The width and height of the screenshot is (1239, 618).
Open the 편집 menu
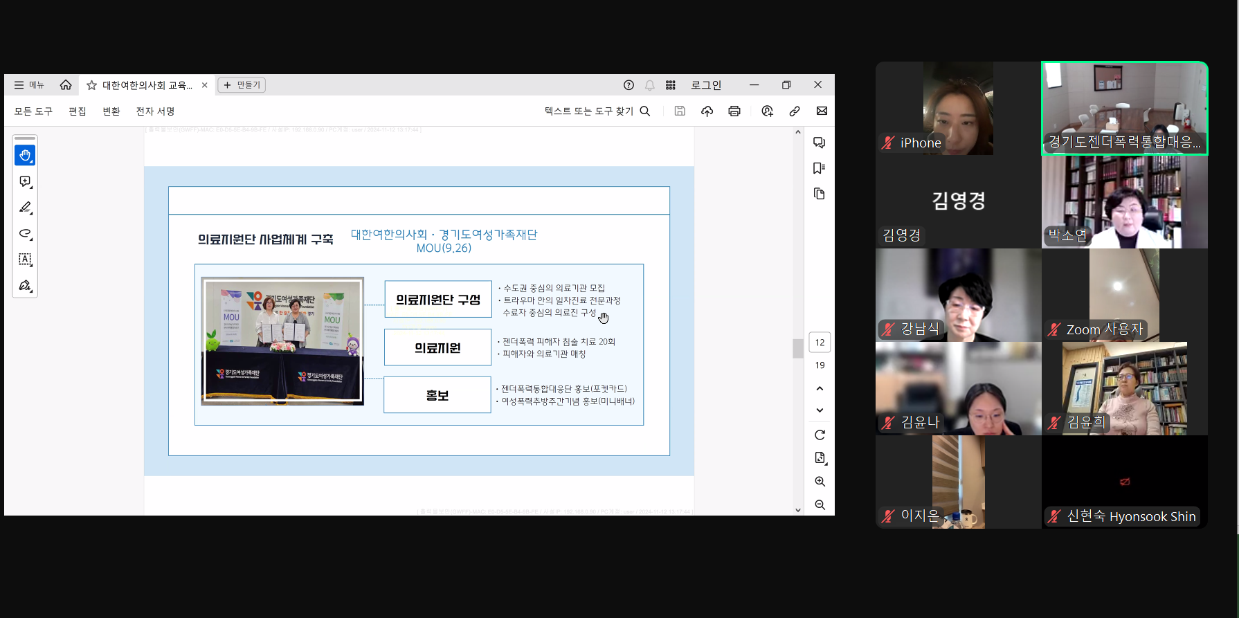tap(78, 111)
